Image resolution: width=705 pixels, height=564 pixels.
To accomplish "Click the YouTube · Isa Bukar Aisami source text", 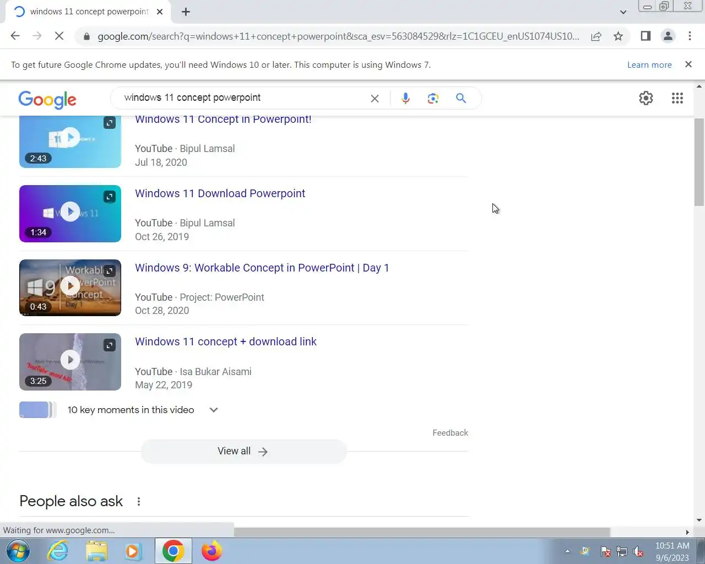I will coord(193,372).
